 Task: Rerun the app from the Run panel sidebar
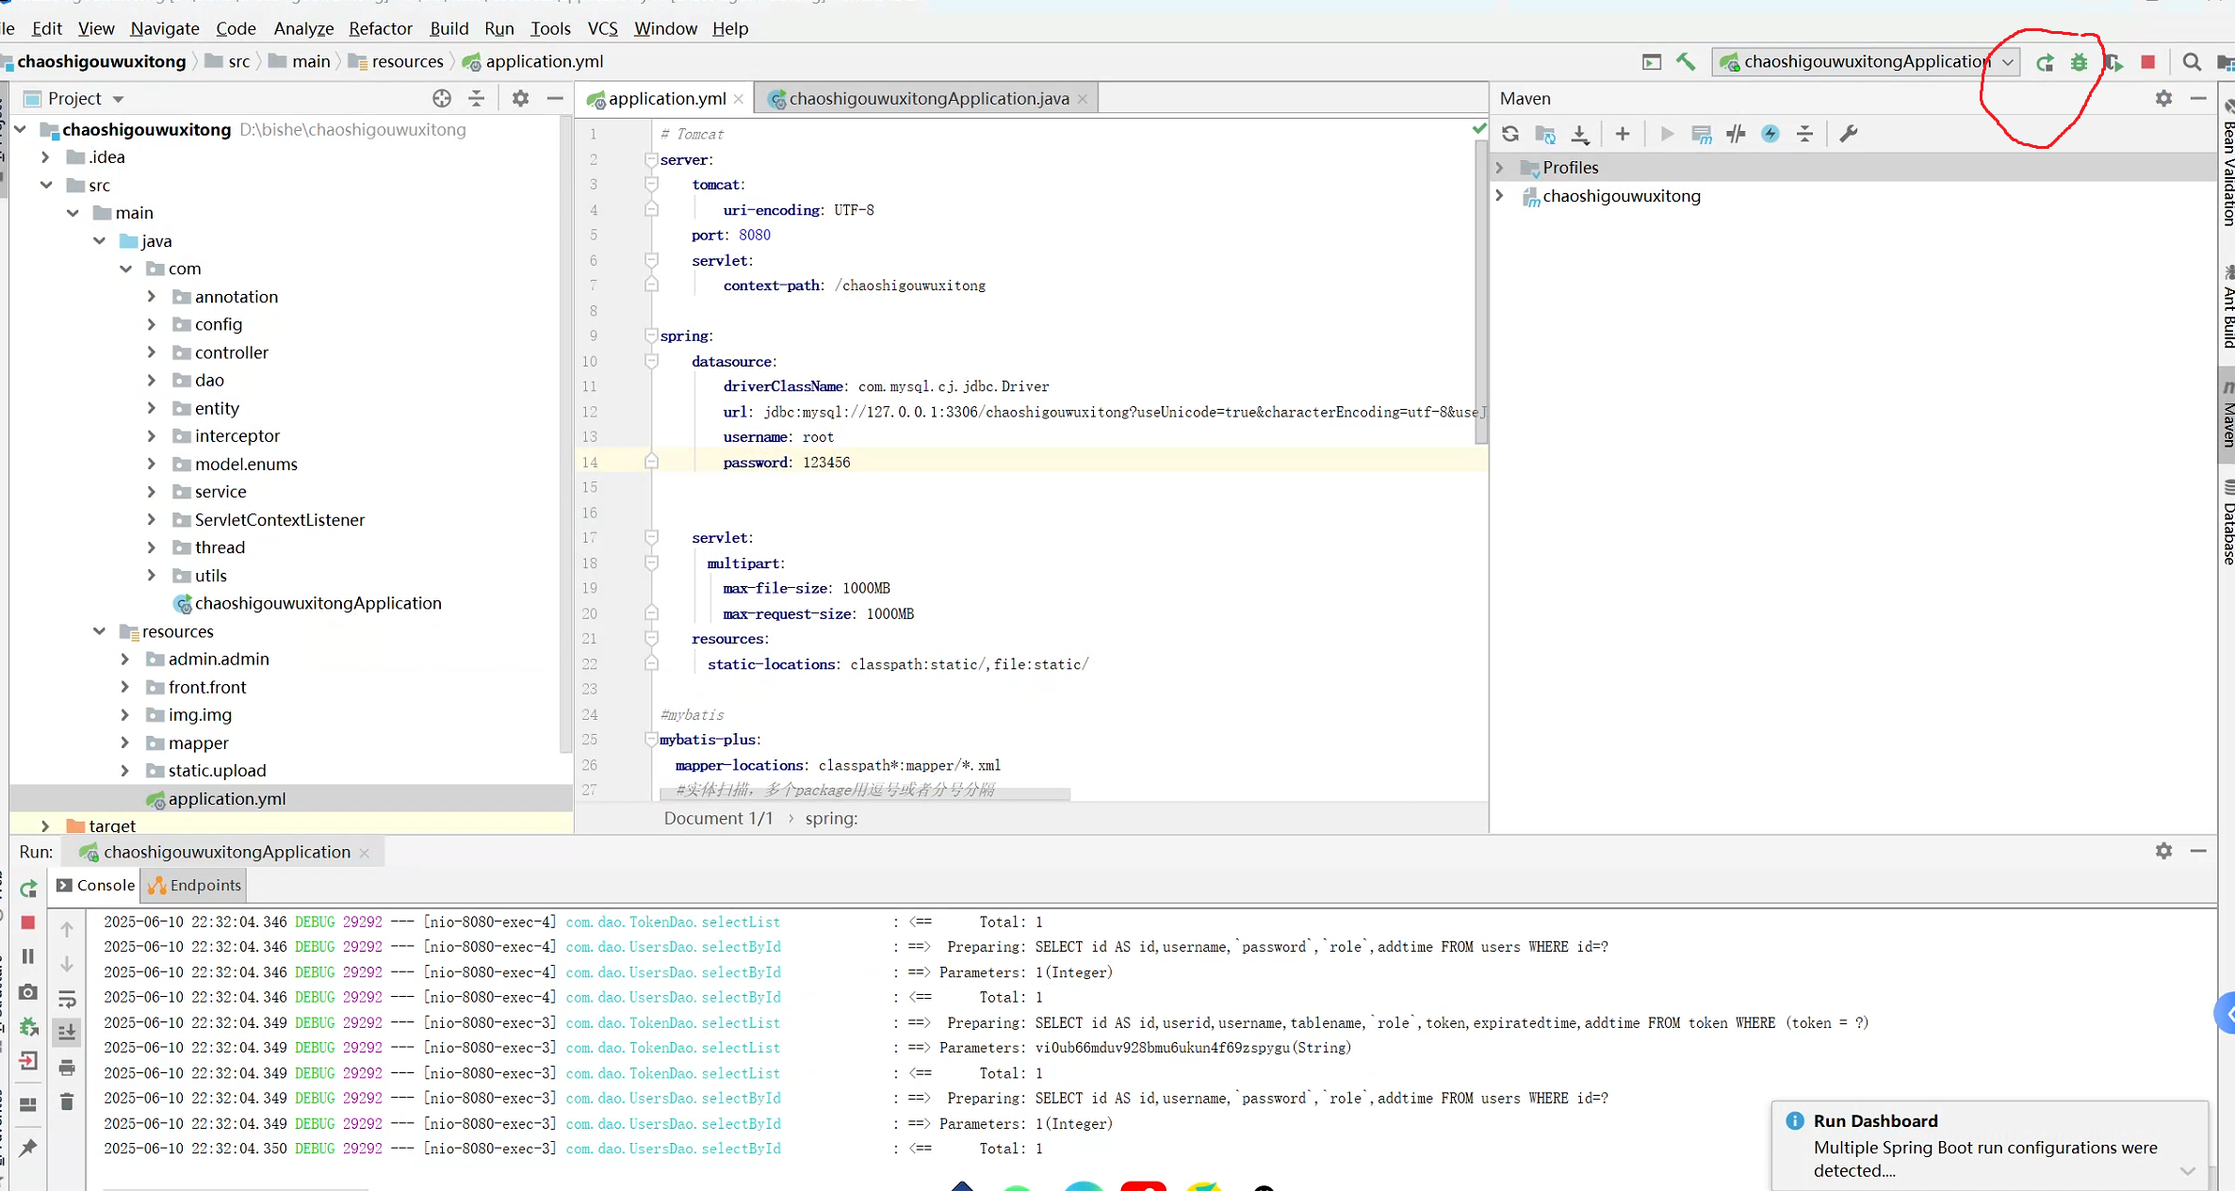pos(28,889)
